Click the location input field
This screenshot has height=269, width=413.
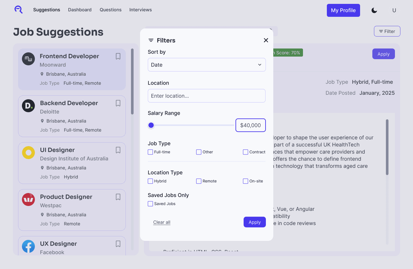206,96
